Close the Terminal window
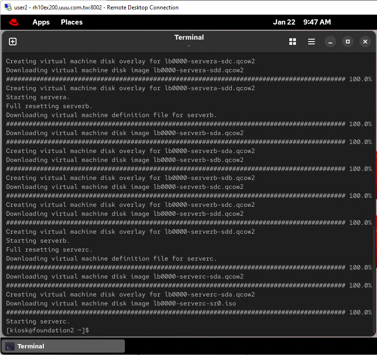 [365, 42]
